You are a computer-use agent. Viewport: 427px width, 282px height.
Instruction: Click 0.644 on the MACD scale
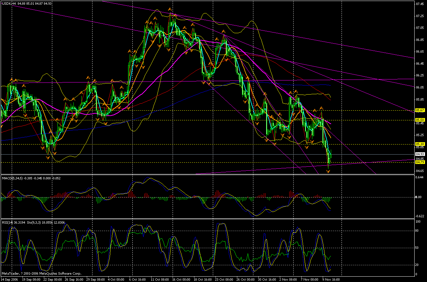420,177
